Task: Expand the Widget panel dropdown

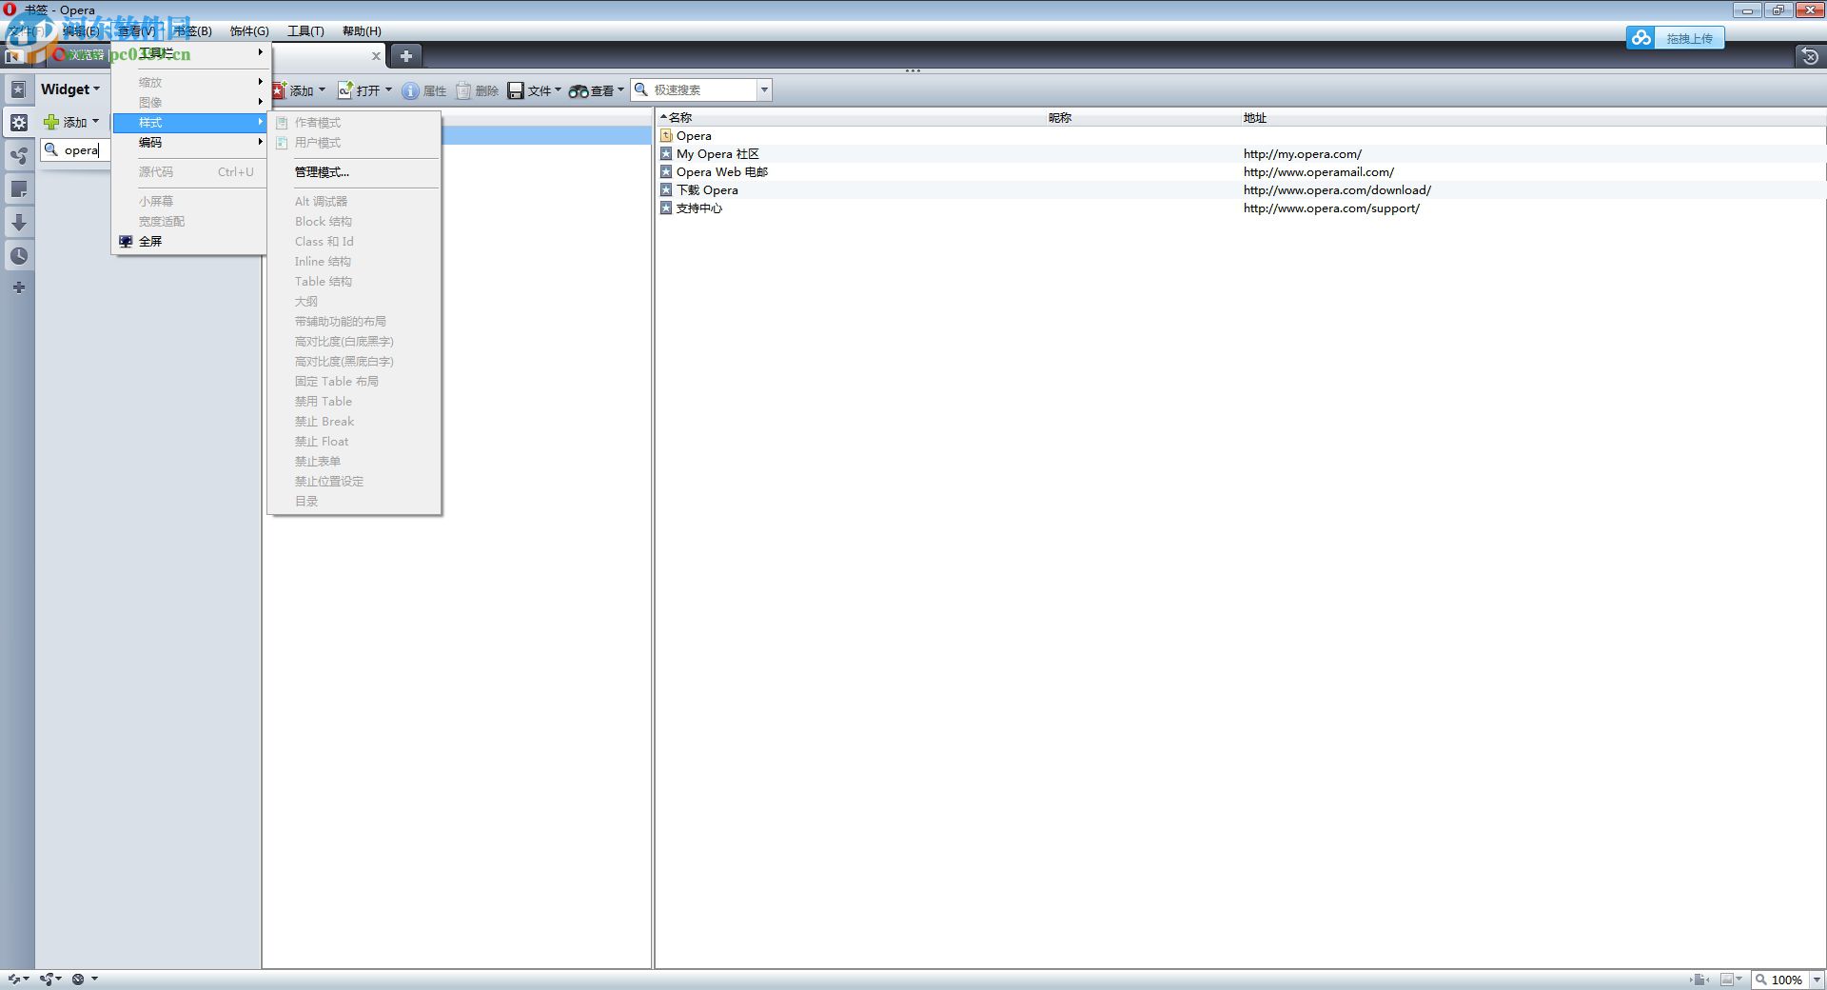Action: point(70,89)
